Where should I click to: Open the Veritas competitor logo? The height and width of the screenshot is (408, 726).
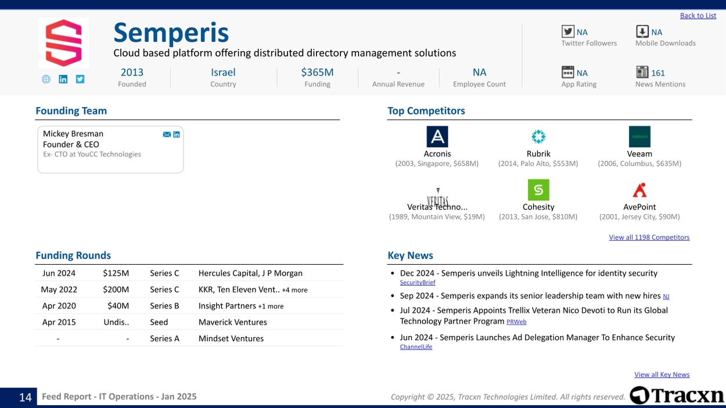[437, 197]
